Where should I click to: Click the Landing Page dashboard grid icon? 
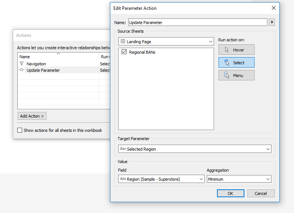[x=123, y=41]
